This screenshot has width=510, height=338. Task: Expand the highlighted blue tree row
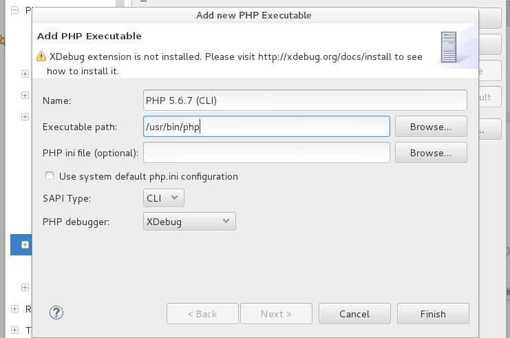25,244
